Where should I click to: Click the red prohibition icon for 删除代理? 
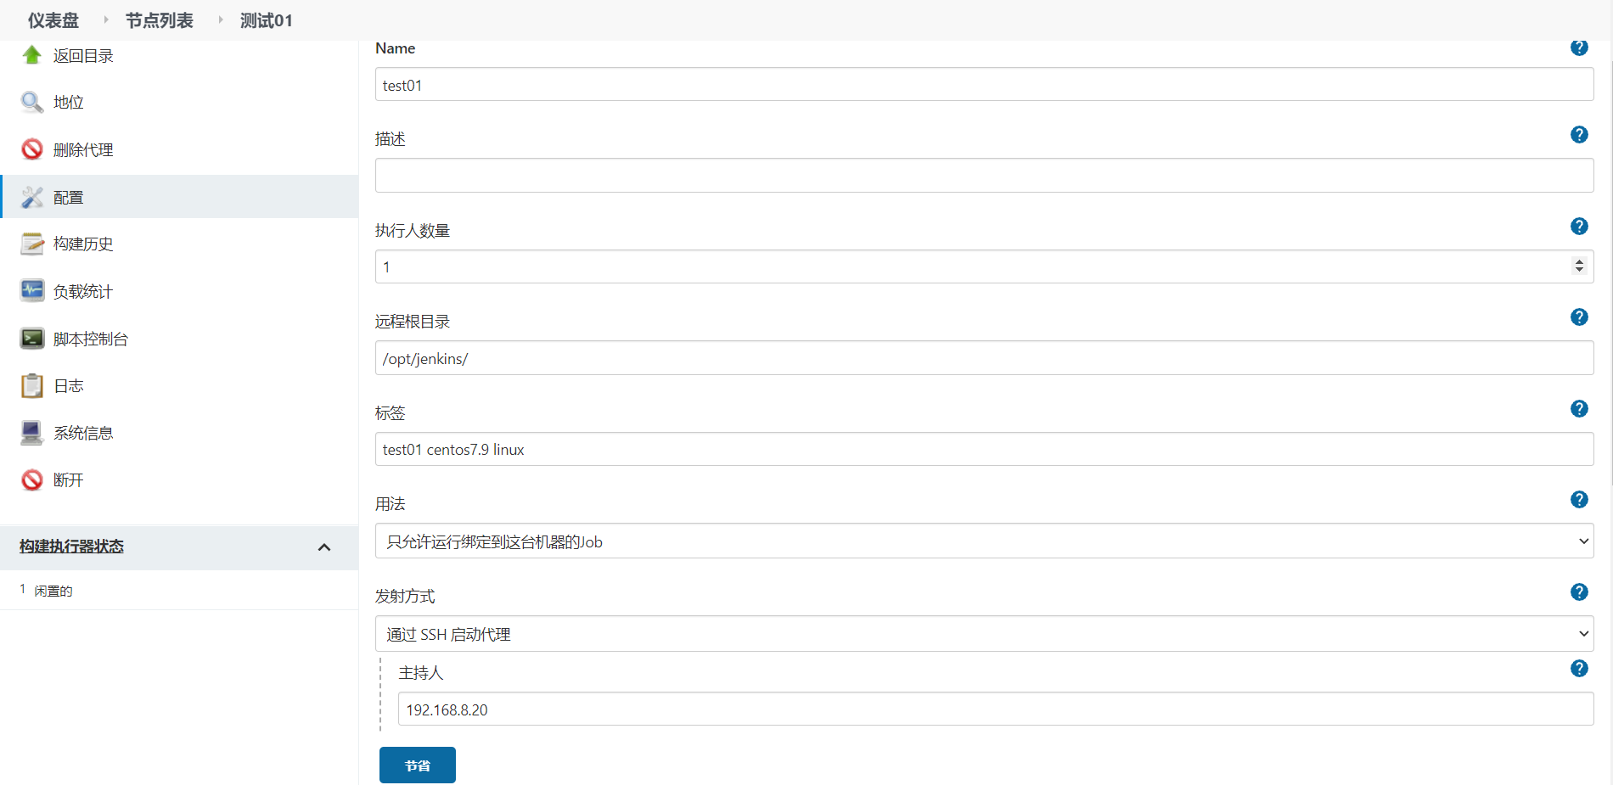32,149
